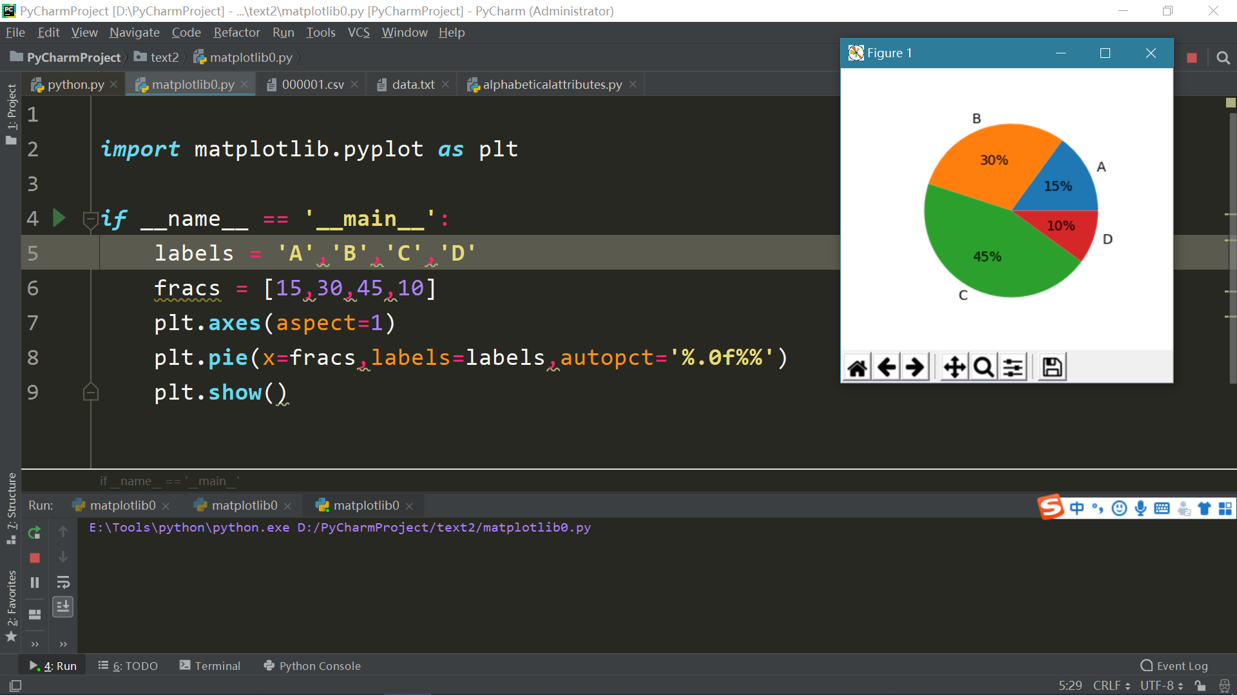Viewport: 1237px width, 695px height.
Task: Click the Home navigation icon in Figure 1
Action: click(x=858, y=367)
